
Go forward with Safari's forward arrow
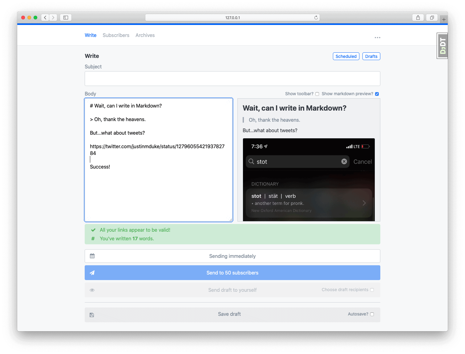53,18
